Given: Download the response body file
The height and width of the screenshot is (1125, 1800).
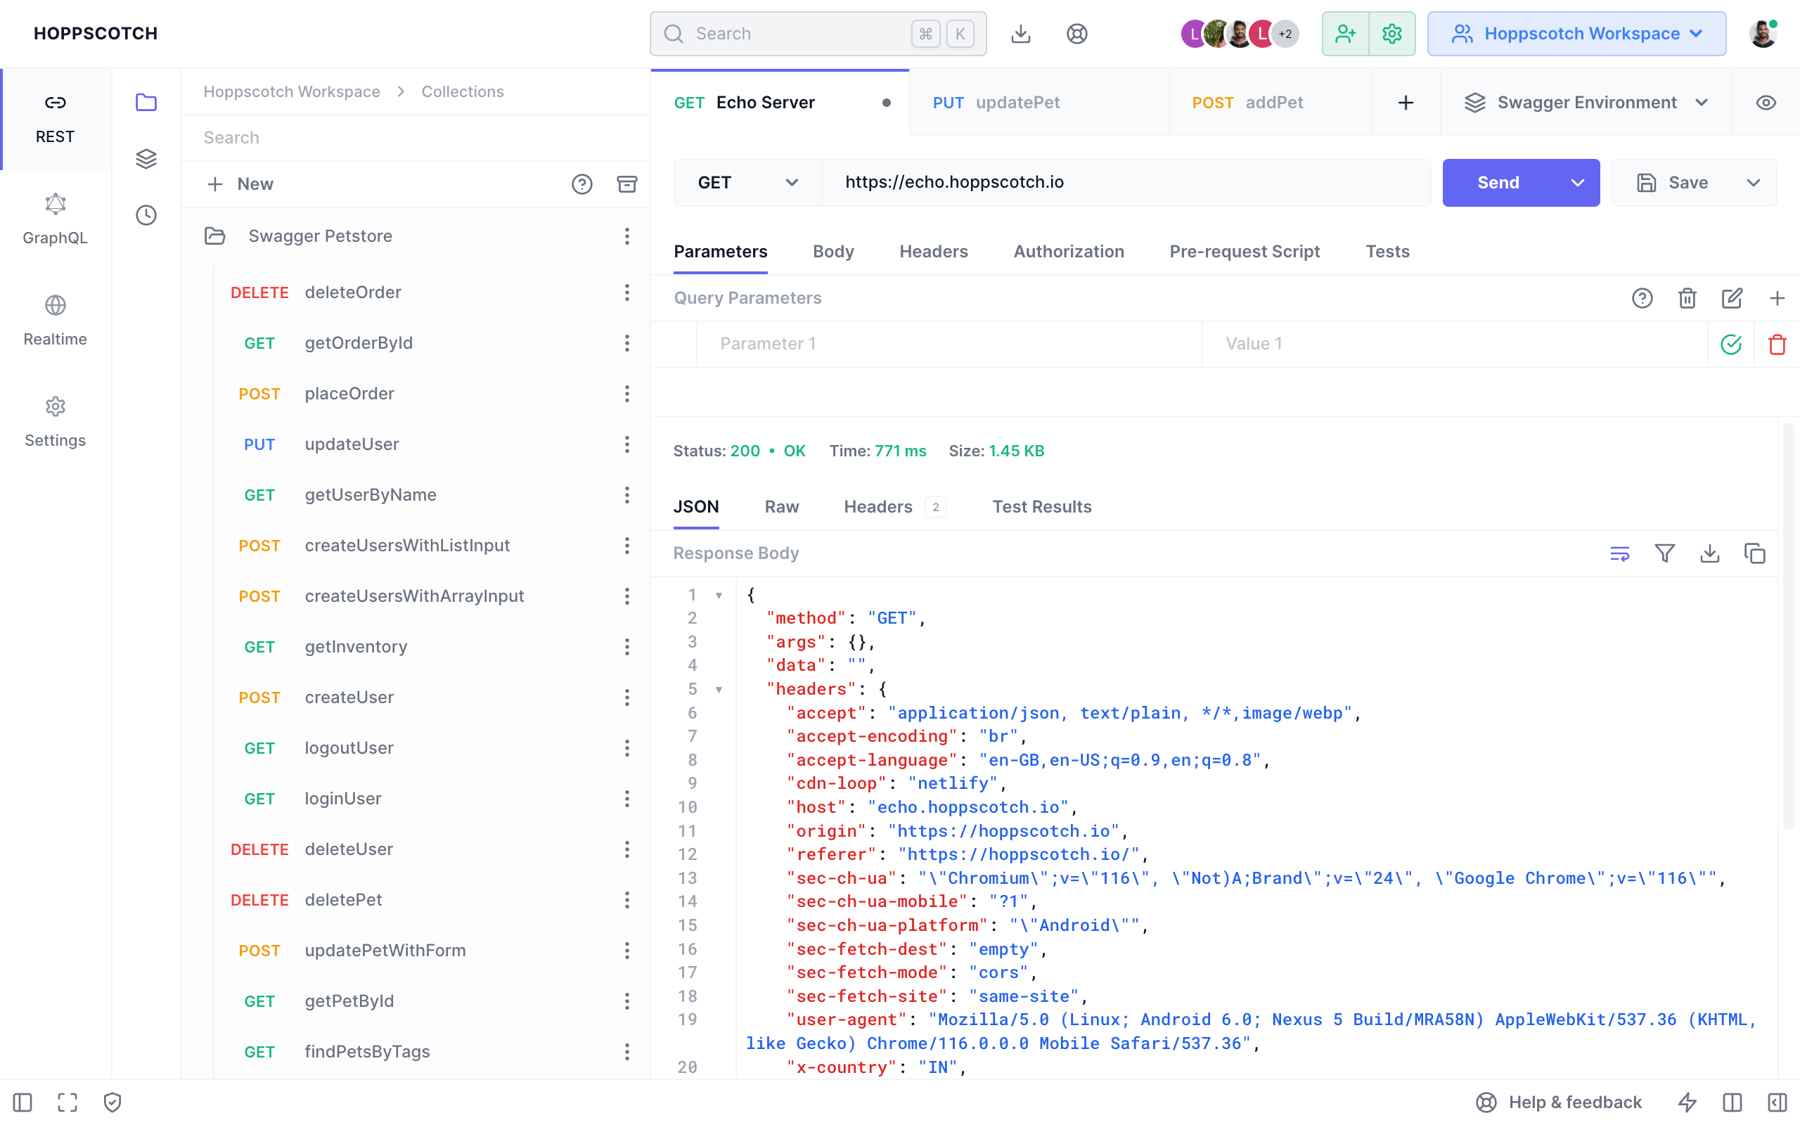Looking at the screenshot, I should (x=1709, y=553).
